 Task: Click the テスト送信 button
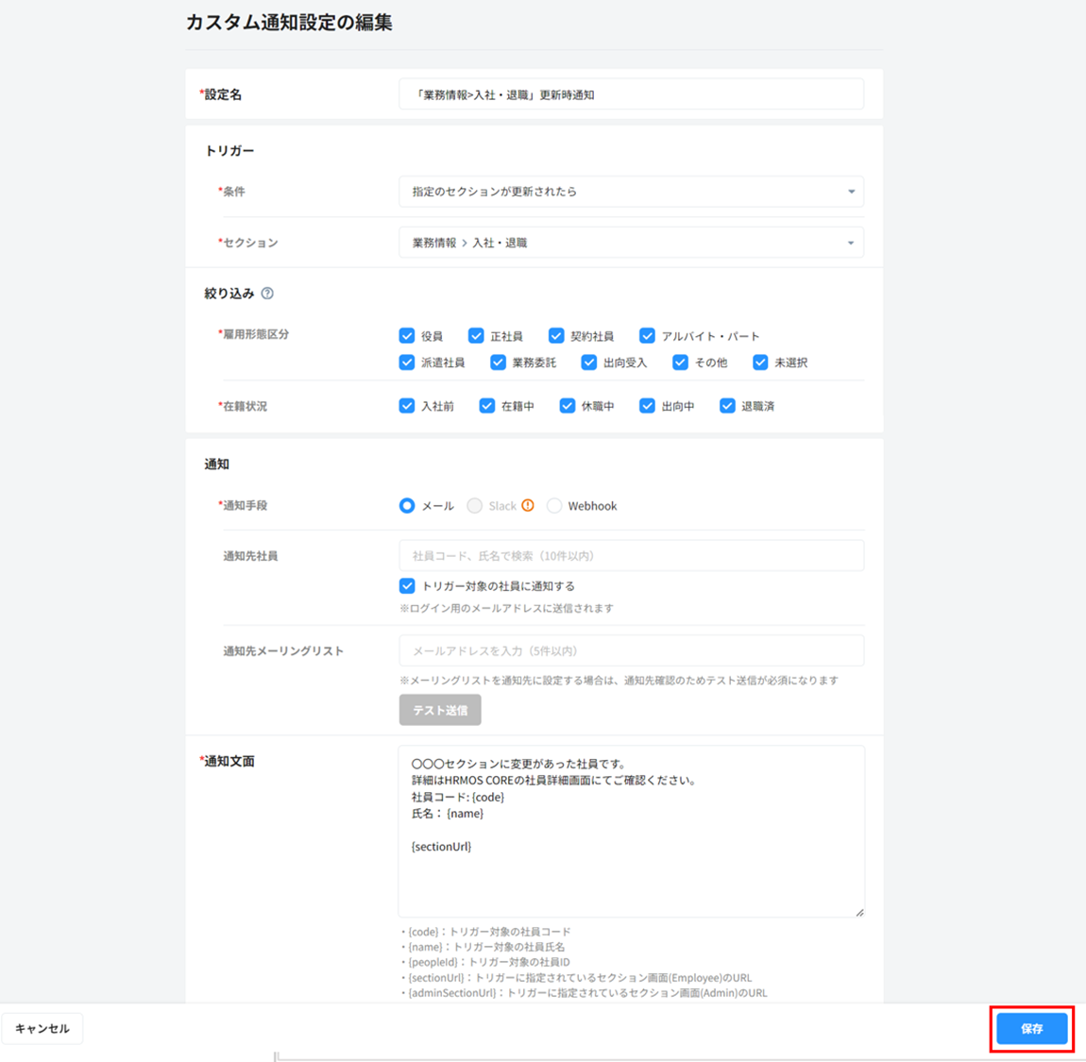(440, 710)
